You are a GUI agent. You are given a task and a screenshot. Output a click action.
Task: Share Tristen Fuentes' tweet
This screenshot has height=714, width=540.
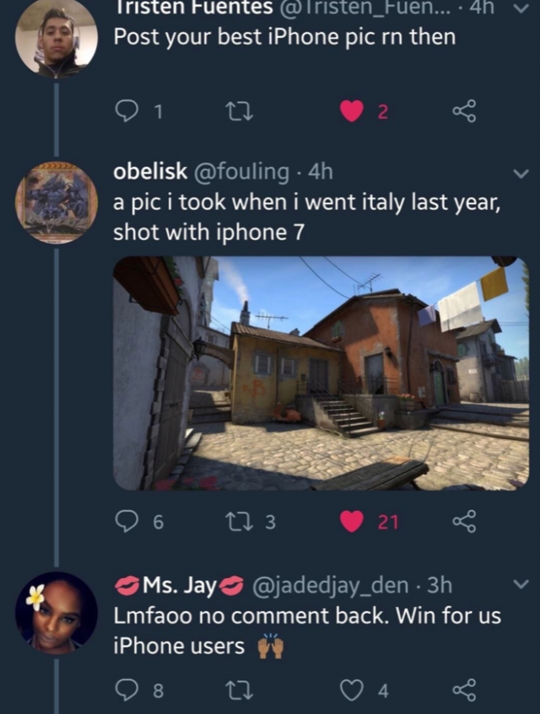click(464, 111)
